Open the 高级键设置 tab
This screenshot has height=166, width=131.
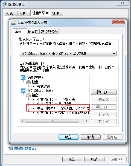49,32
